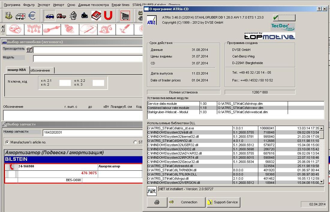Click the Connection button
Image resolution: width=330 pixels, height=212 pixels.
click(187, 202)
